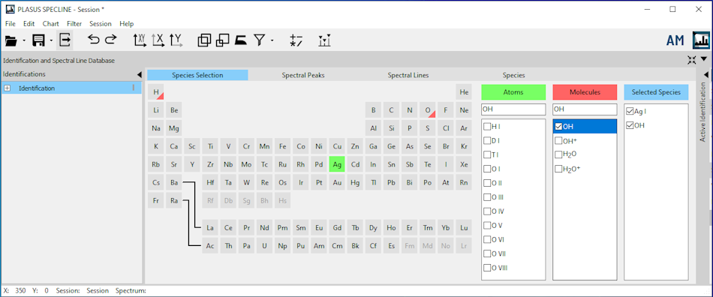Check the H2O+ molecule checkbox
This screenshot has width=713, height=297.
click(x=558, y=169)
